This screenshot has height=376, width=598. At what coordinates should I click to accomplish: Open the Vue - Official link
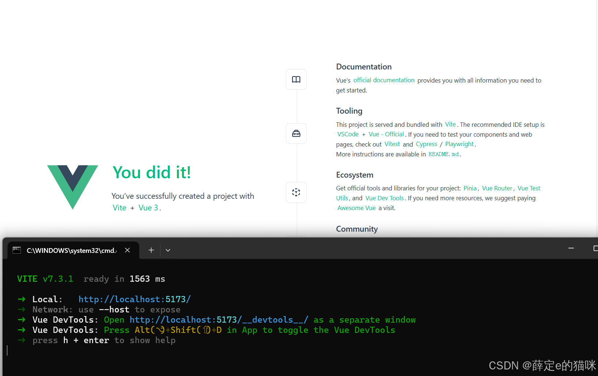(x=386, y=134)
